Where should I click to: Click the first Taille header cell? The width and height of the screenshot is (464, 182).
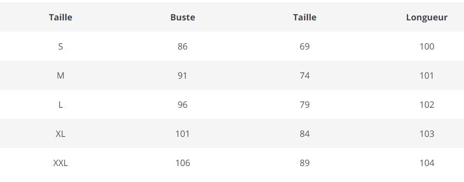coord(61,17)
